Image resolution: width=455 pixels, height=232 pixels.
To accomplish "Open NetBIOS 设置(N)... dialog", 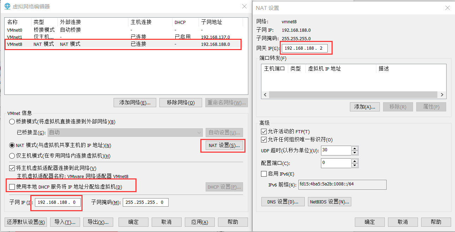I will [x=329, y=202].
